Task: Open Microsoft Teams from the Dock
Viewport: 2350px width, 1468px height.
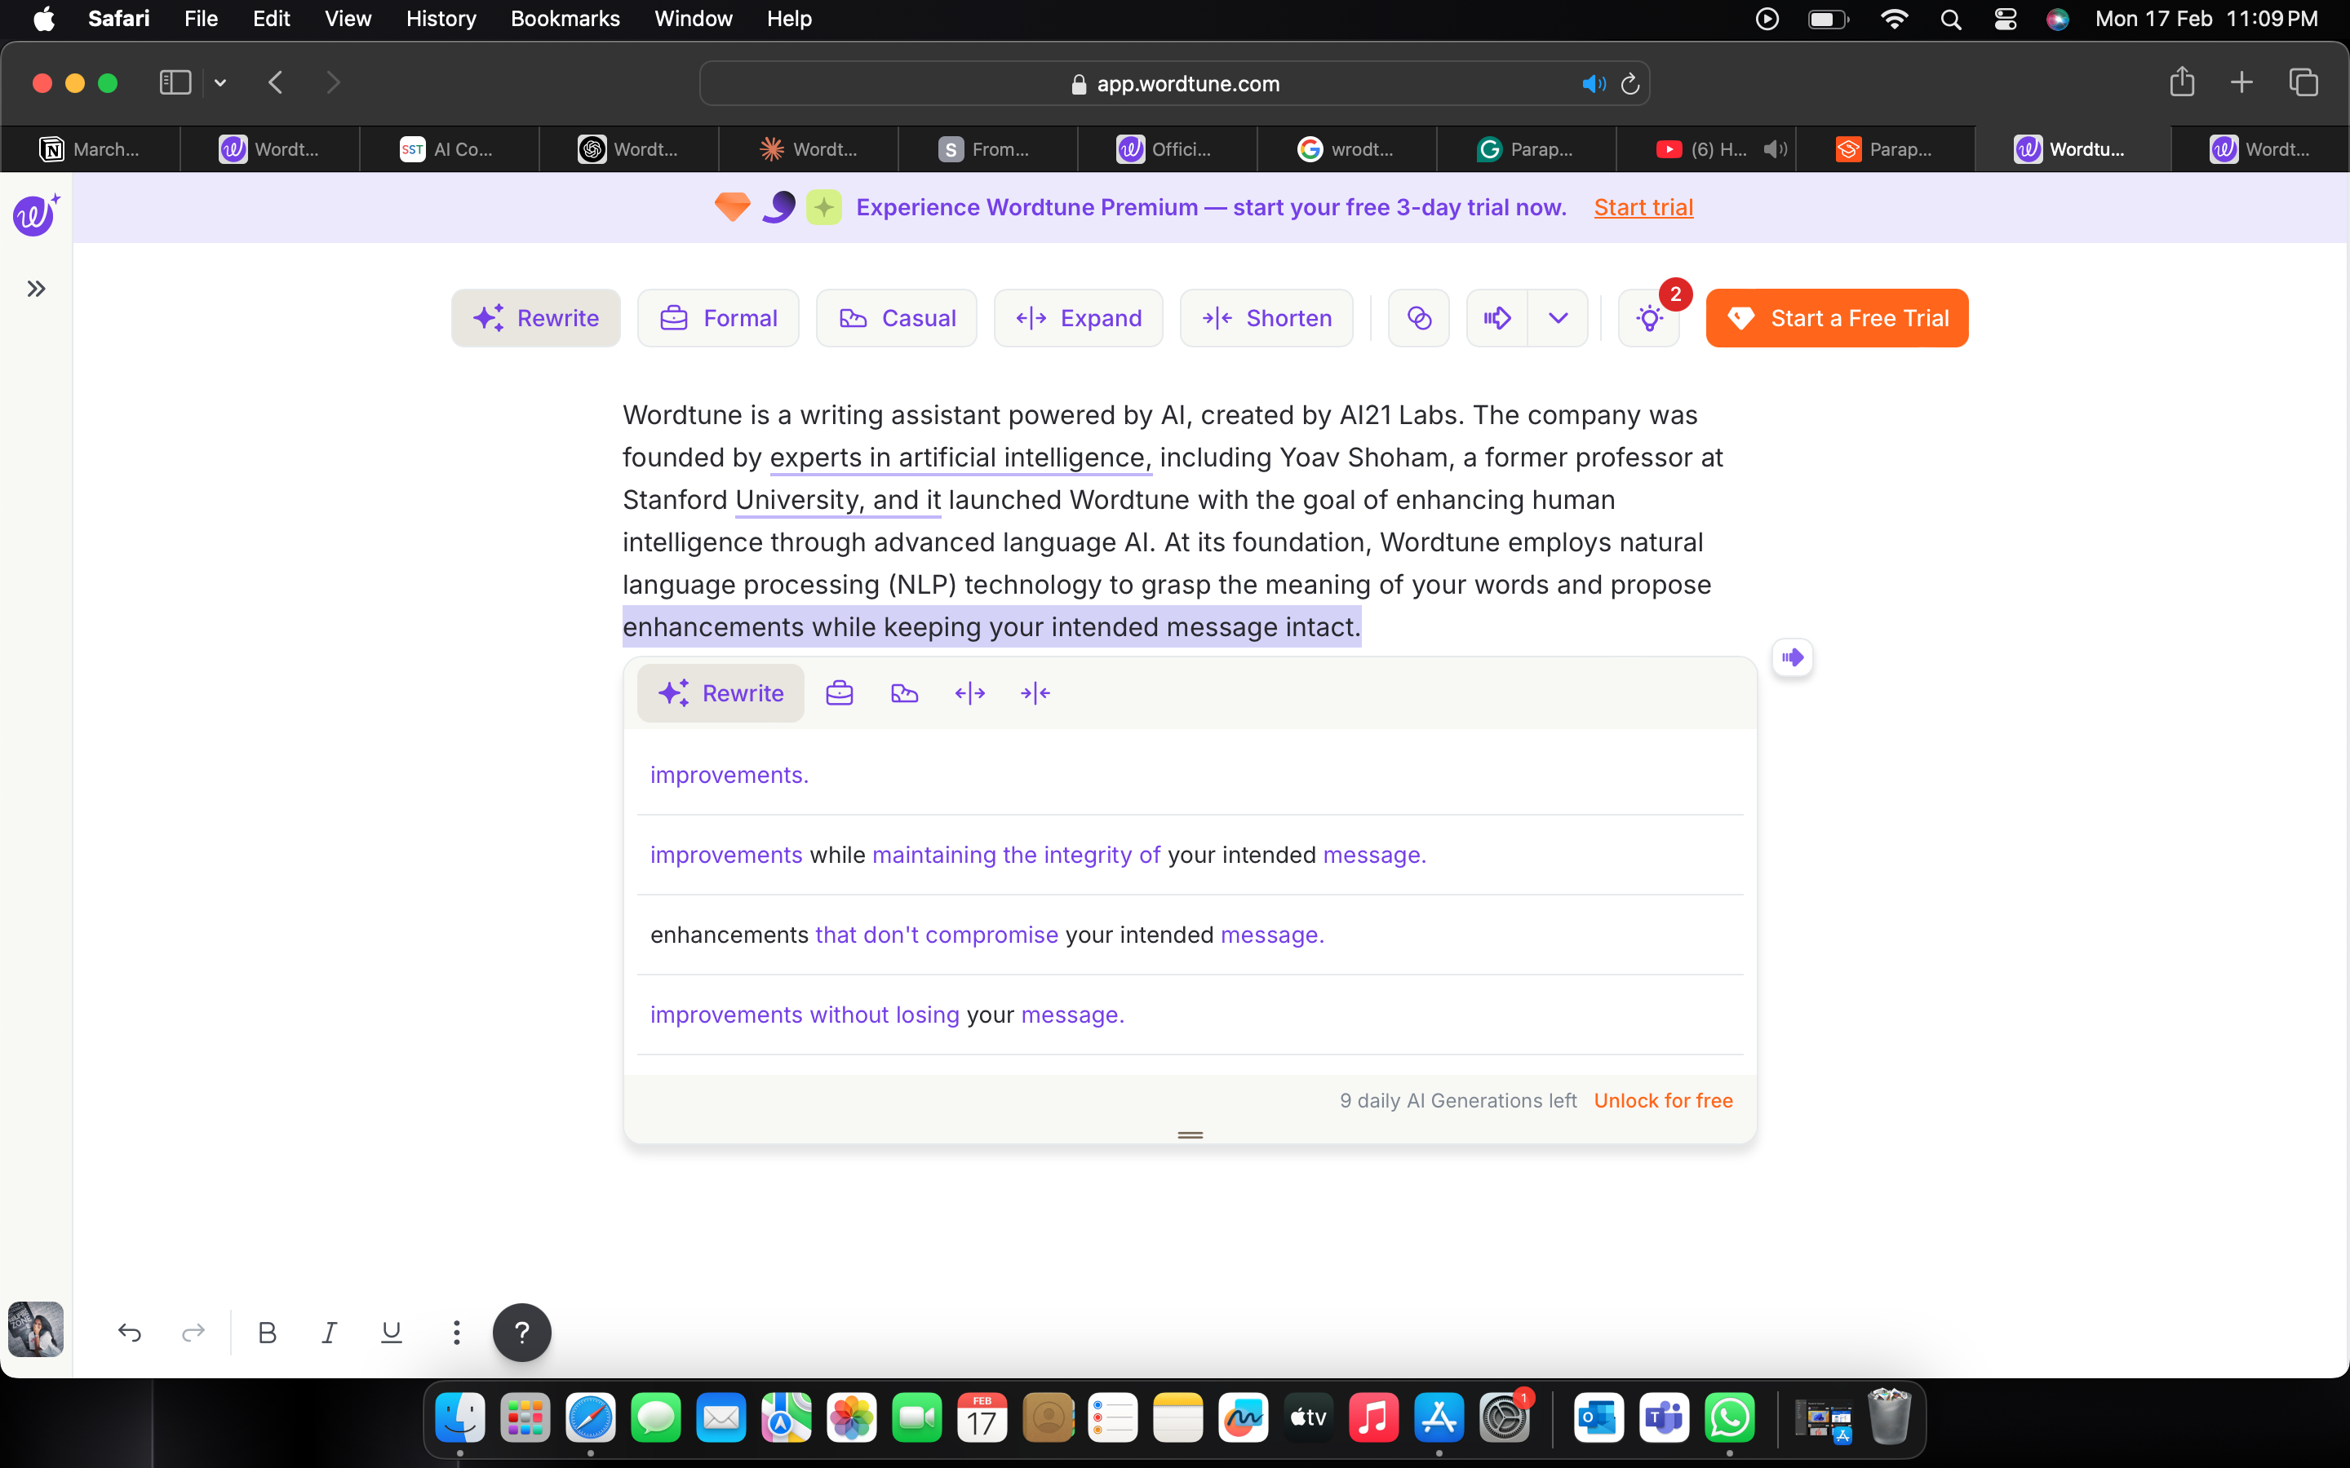Action: click(x=1665, y=1418)
